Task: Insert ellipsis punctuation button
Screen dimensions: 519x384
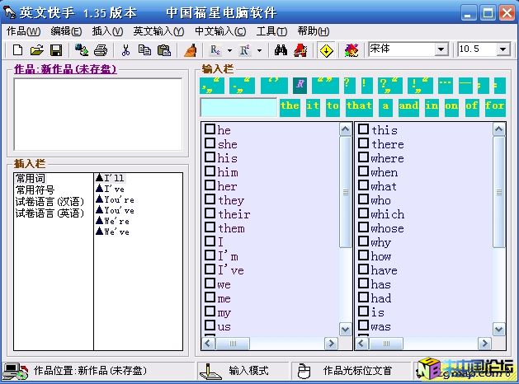Action: (446, 86)
